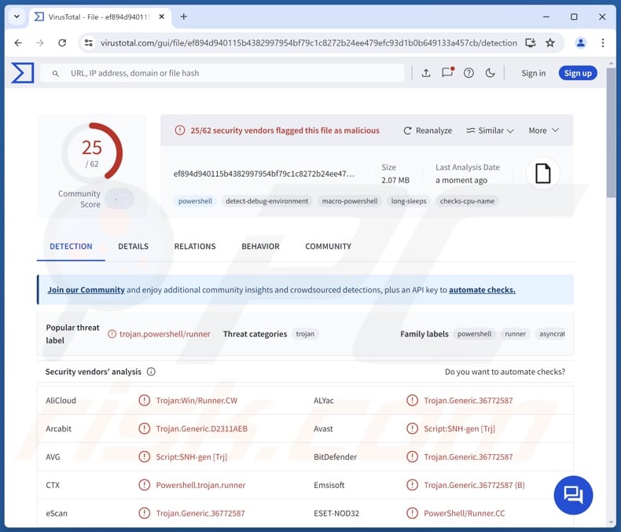The width and height of the screenshot is (621, 532).
Task: Open the BEHAVIOR tab
Action: click(x=260, y=246)
